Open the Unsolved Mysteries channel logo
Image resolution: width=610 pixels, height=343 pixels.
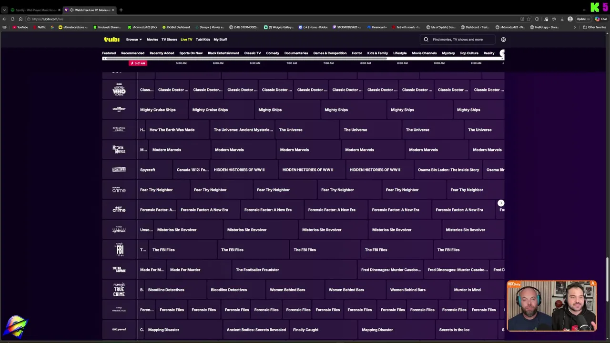(119, 230)
